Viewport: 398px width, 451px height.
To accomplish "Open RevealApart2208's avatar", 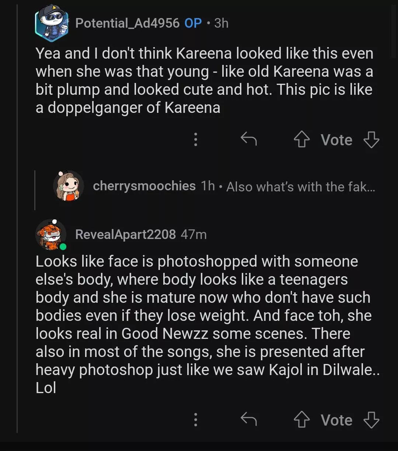I will coord(51,235).
